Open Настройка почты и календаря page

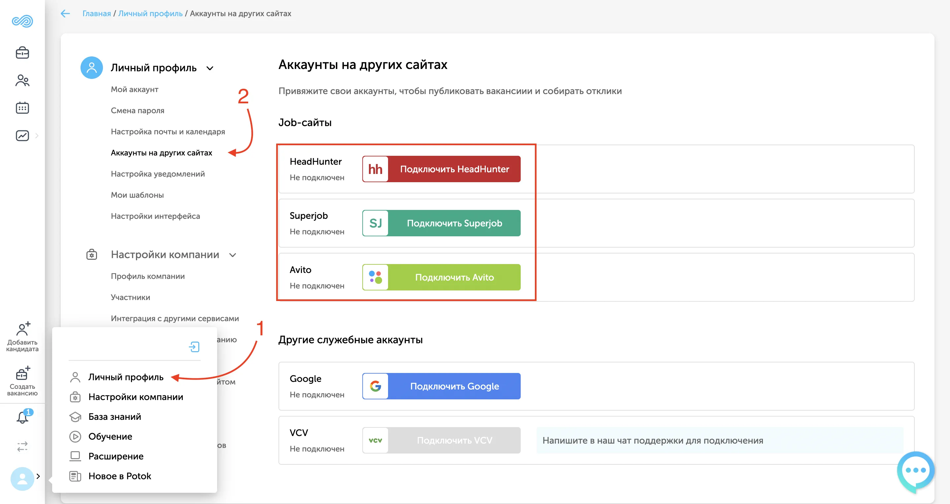point(168,131)
